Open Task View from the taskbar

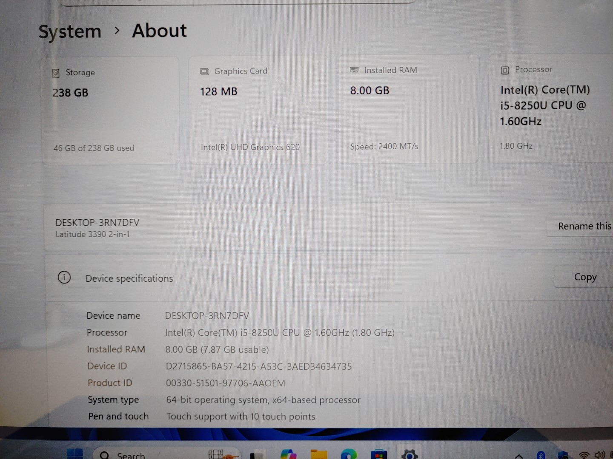point(257,455)
